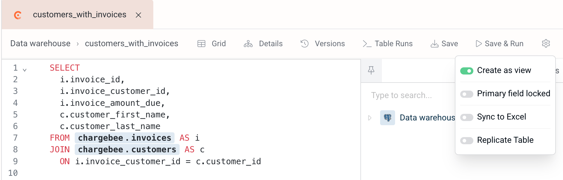
Task: Enable the Primary field locked toggle
Action: point(466,94)
